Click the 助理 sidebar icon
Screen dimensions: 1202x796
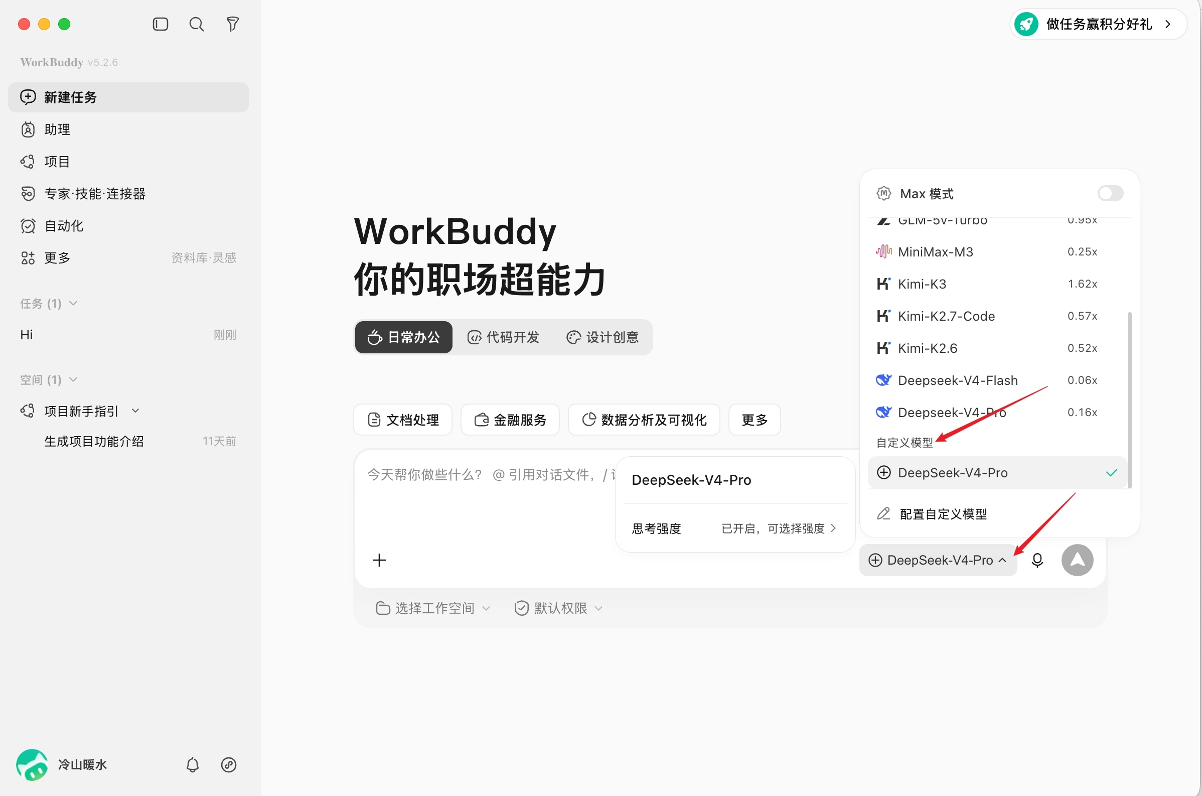28,129
